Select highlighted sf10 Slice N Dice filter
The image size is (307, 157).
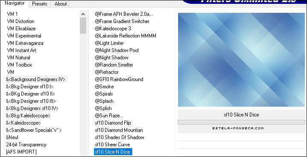(x=113, y=152)
